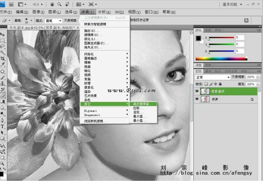Viewport: 263px width, 181px height.
Task: Select the Pen tool
Action: pyautogui.click(x=2, y=120)
